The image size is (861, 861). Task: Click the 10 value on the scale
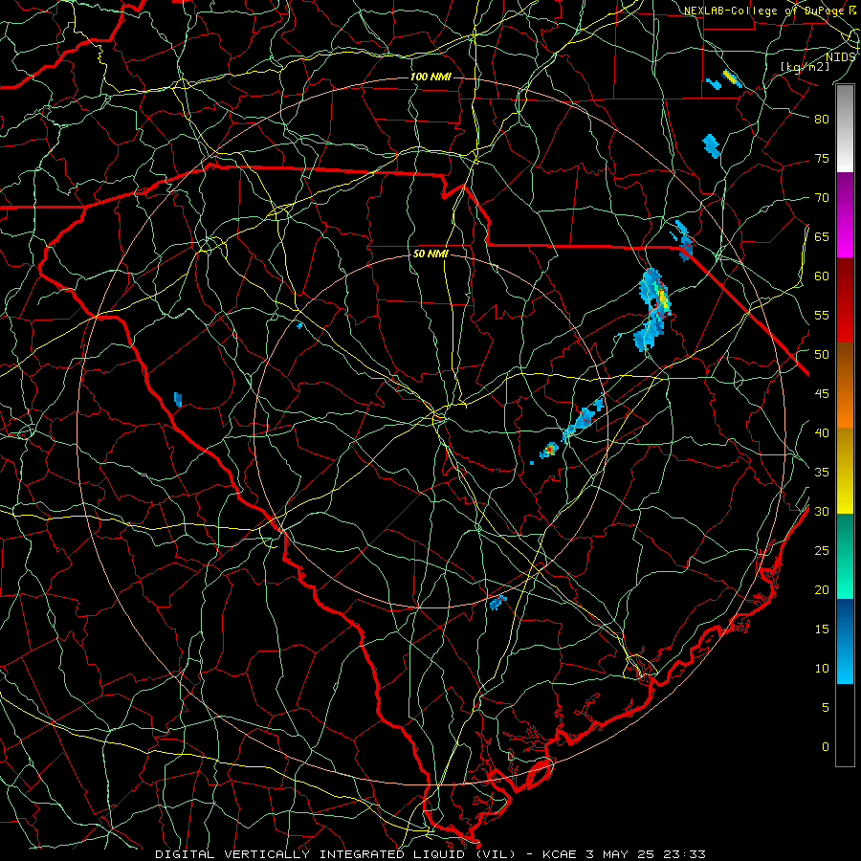822,669
